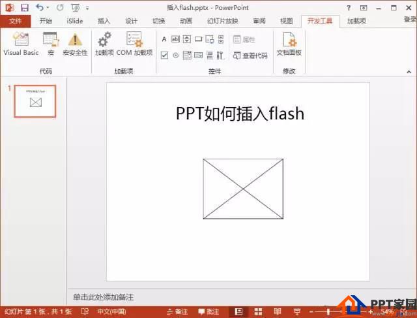The image size is (417, 318).
Task: Click the notes area 单击此处添加备注
Action: pyautogui.click(x=103, y=297)
